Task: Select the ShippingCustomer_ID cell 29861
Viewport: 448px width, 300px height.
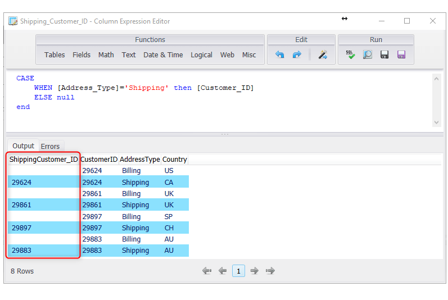Action: pos(43,204)
